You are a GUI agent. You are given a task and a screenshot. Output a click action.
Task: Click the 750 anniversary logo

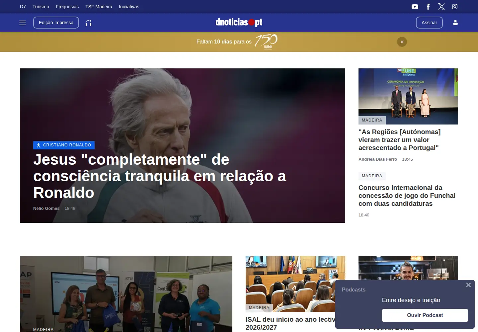point(266,41)
